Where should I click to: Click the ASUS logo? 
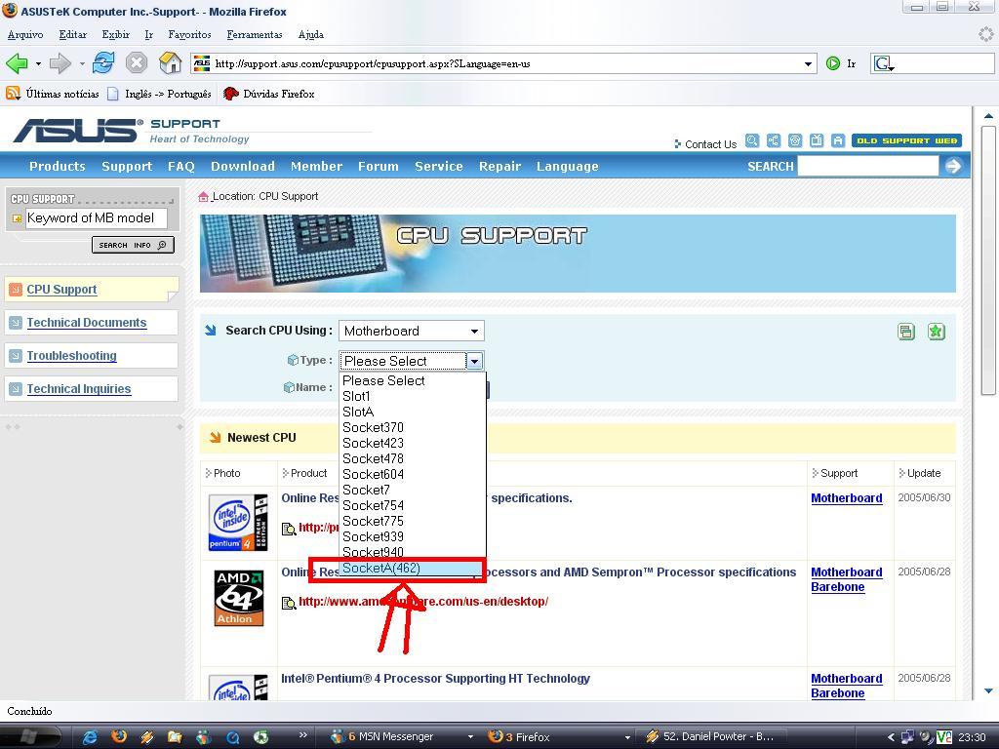click(x=77, y=130)
